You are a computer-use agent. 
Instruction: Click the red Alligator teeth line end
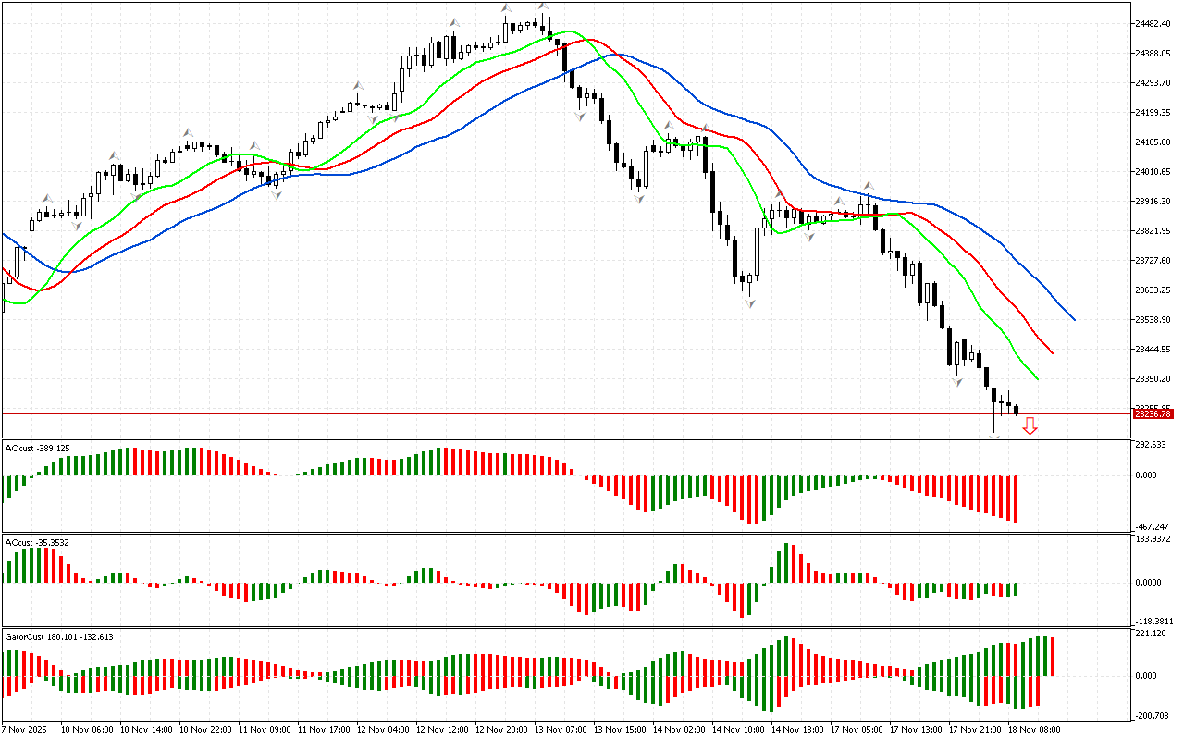1053,352
